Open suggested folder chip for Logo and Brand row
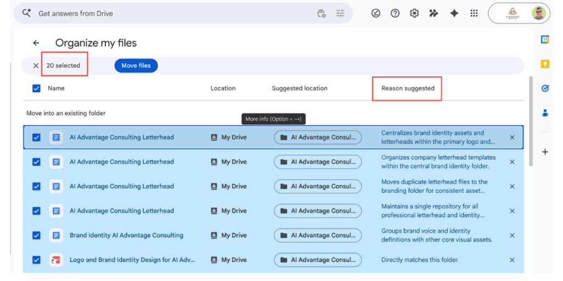 click(x=318, y=260)
